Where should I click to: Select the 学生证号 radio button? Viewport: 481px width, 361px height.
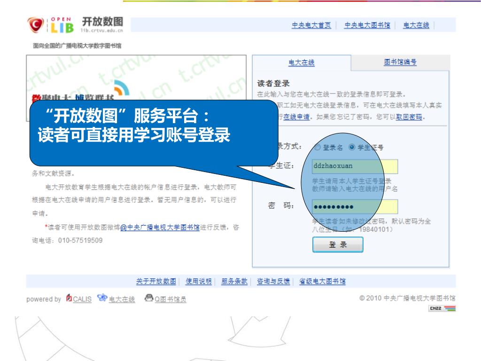coord(352,147)
